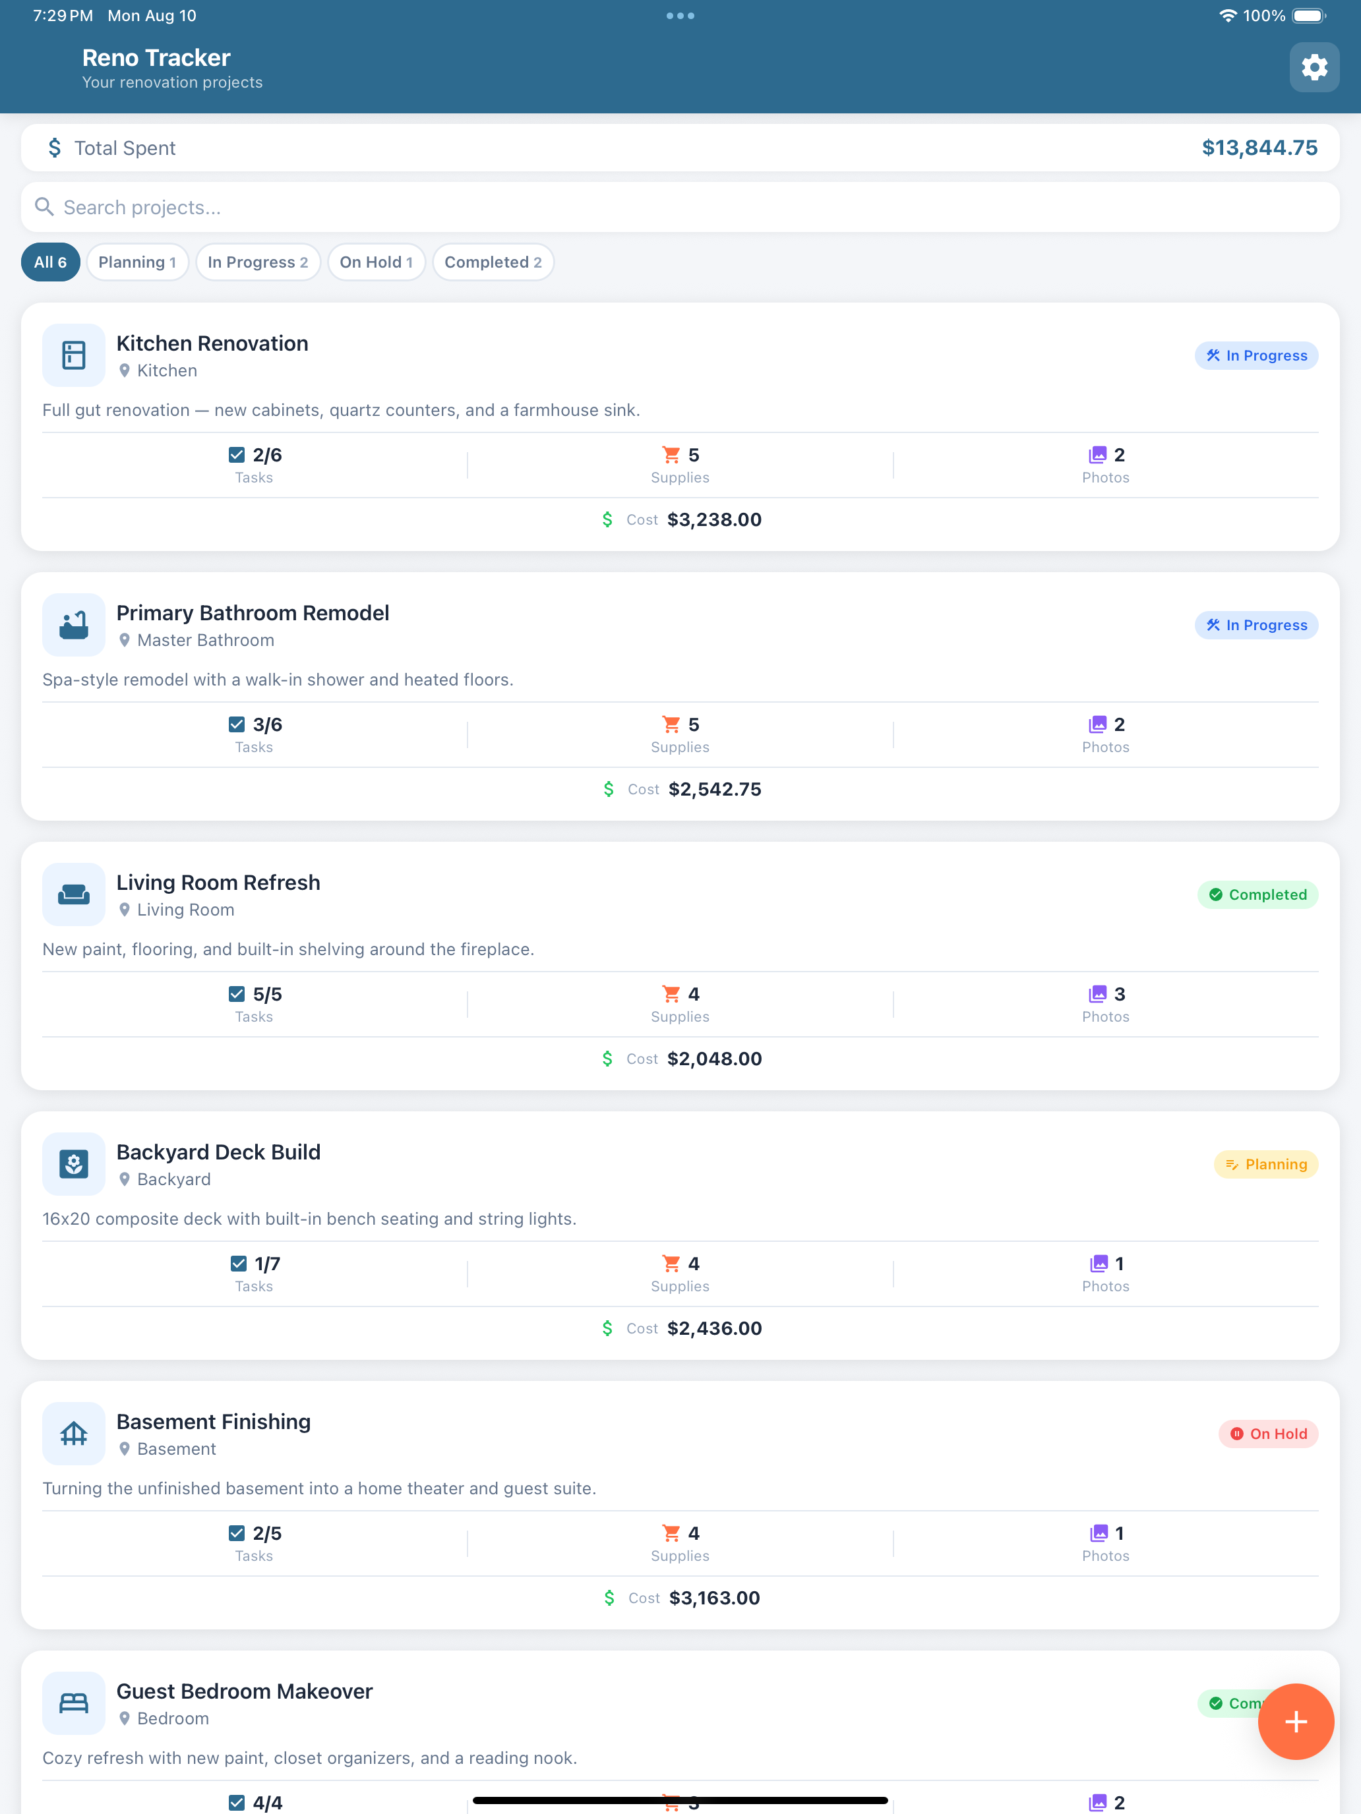Tap the Living Room Refresh photos icon
1361x1814 pixels.
[1097, 994]
